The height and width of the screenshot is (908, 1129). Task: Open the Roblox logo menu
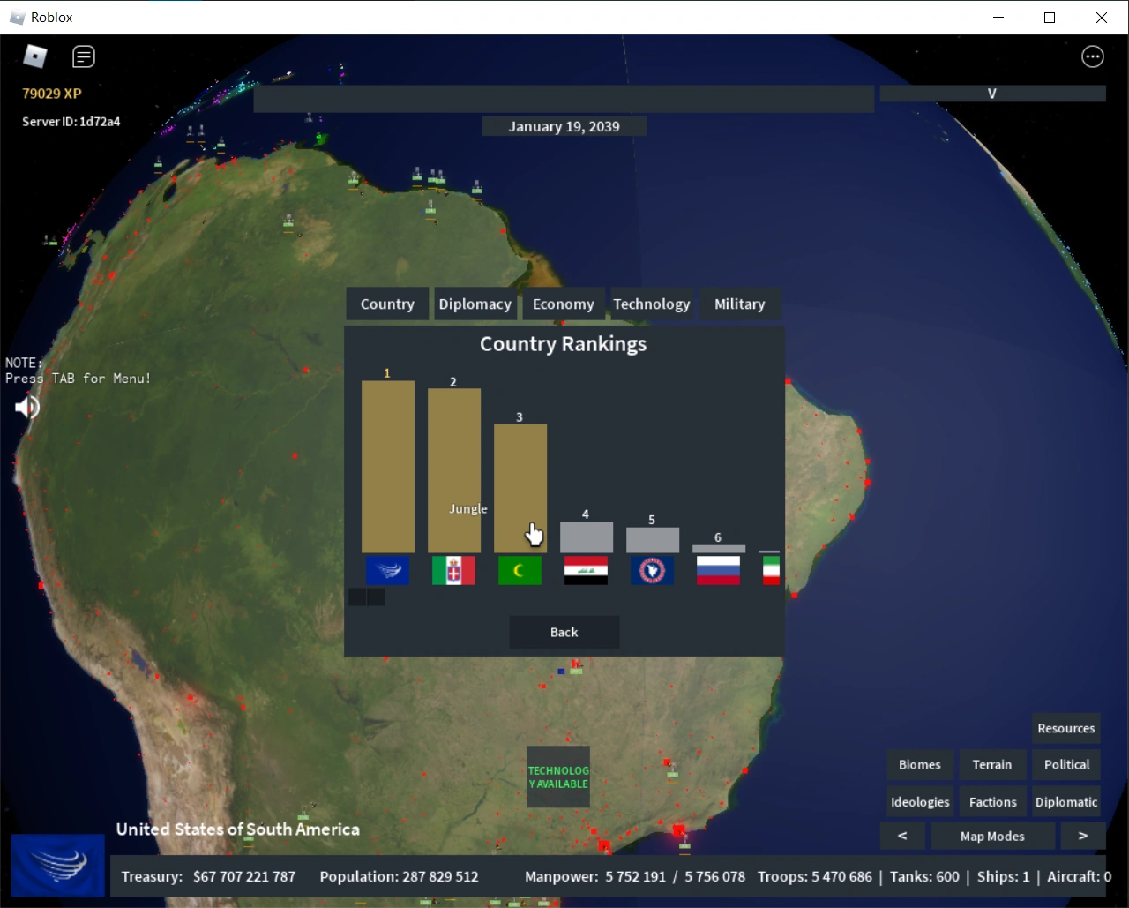[x=34, y=56]
